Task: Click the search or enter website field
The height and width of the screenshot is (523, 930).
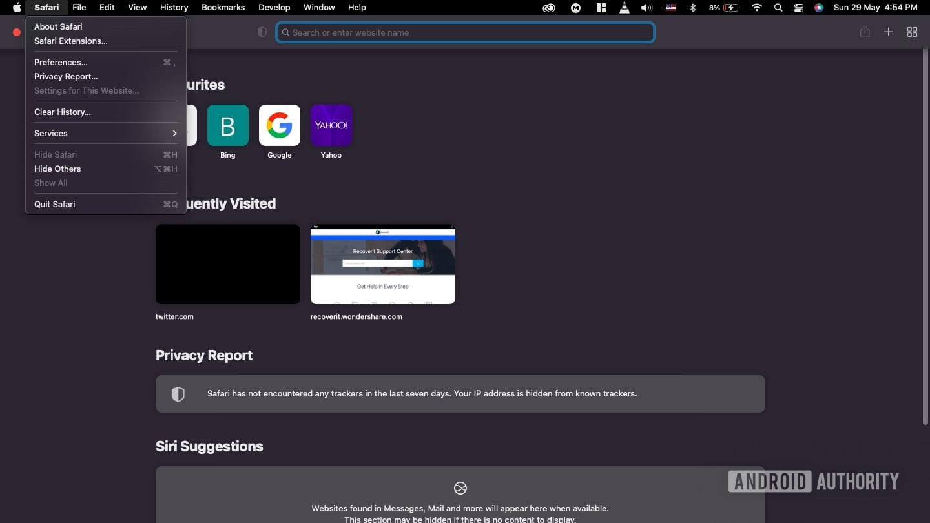Action: (x=465, y=32)
